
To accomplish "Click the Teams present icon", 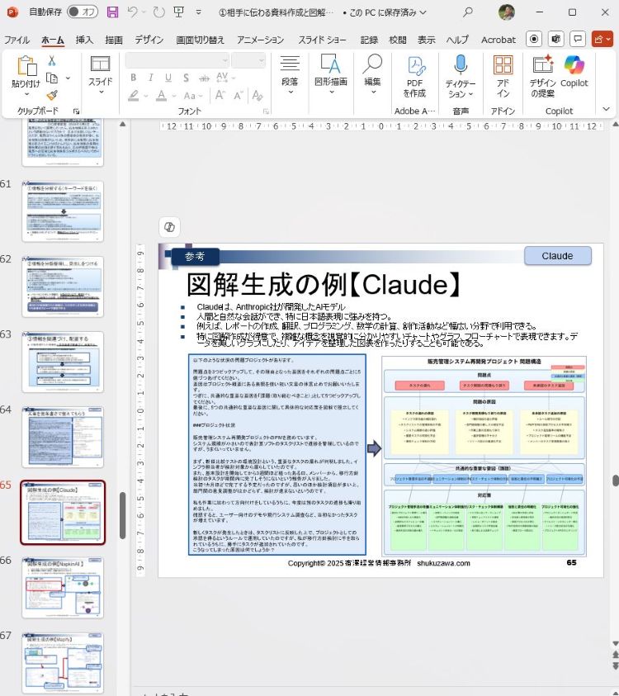I will pos(556,39).
